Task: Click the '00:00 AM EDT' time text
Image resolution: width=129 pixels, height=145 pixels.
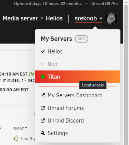Action: coord(14,90)
